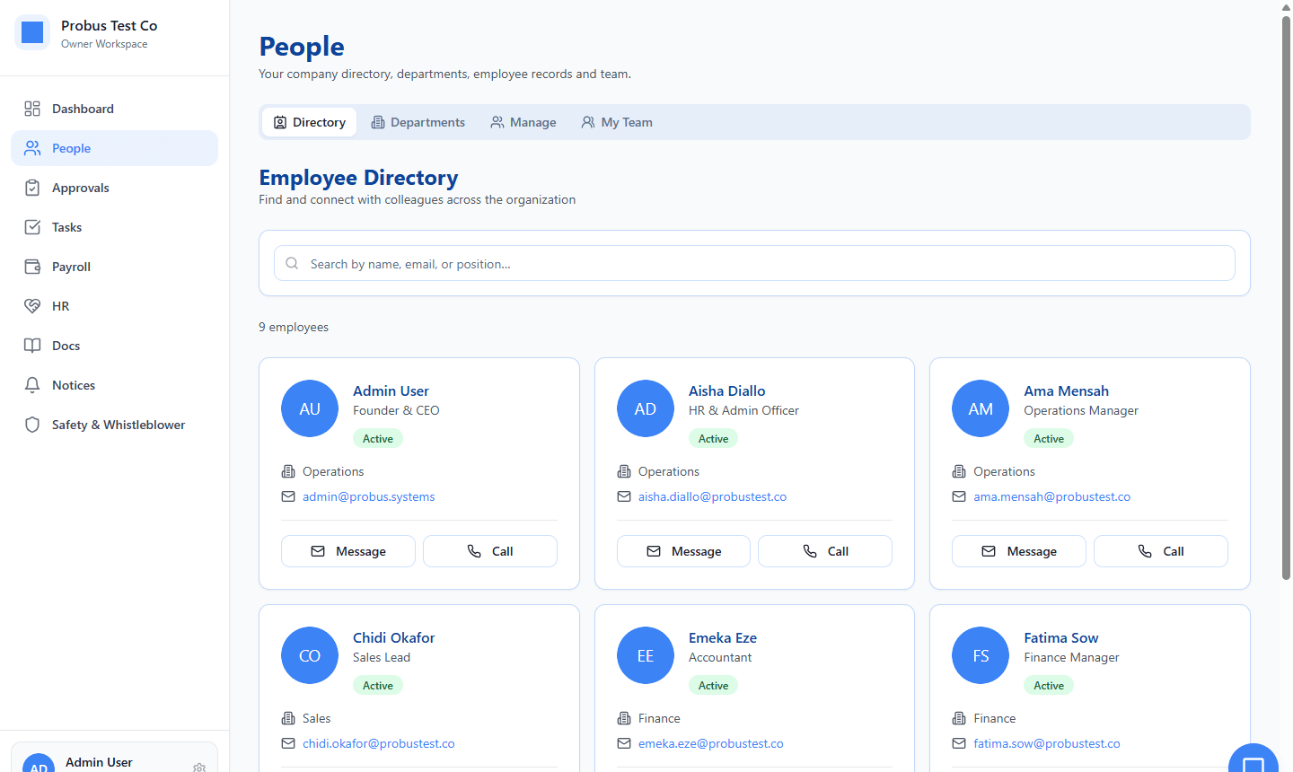
Task: Call Ama Mensah
Action: (1161, 551)
